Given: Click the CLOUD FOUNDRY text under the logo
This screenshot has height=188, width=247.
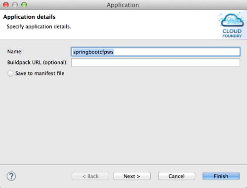Looking at the screenshot, I should tap(232, 33).
